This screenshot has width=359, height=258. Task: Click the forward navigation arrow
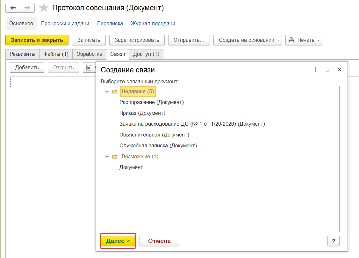click(x=27, y=8)
